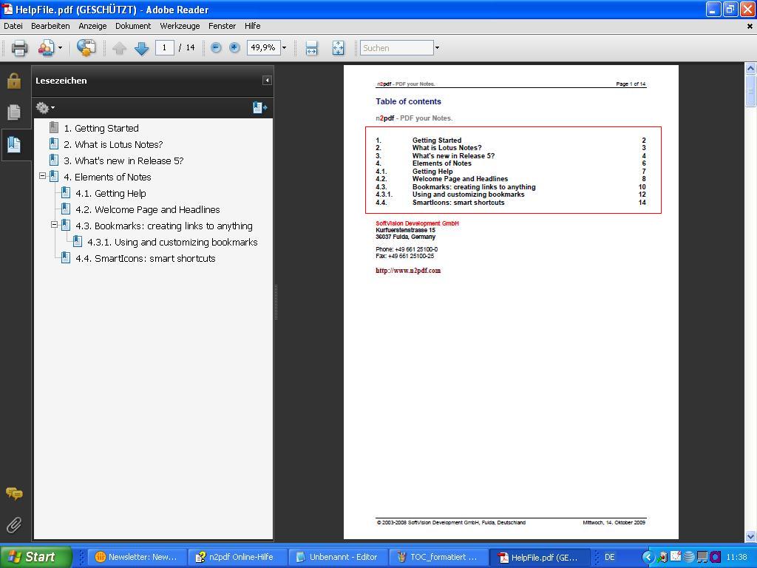
Task: Open the collaboration people icon
Action: click(46, 48)
